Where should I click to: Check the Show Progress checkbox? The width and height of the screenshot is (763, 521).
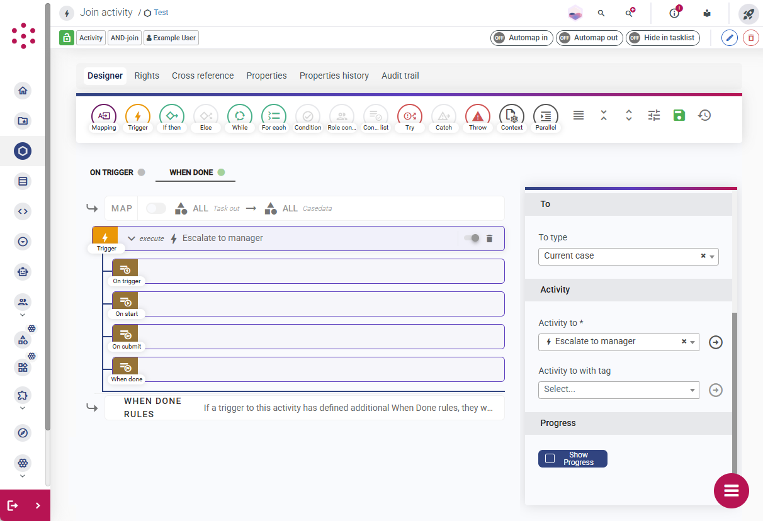tap(550, 459)
